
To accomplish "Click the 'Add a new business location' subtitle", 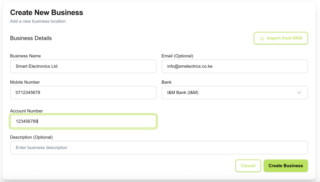I will 38,21.
